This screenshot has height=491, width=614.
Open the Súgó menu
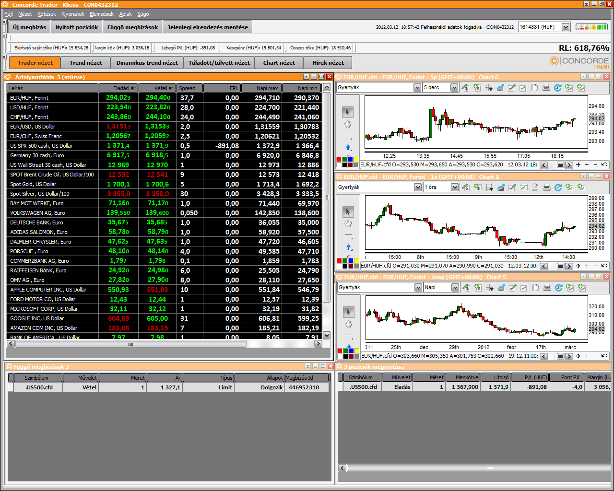point(143,14)
